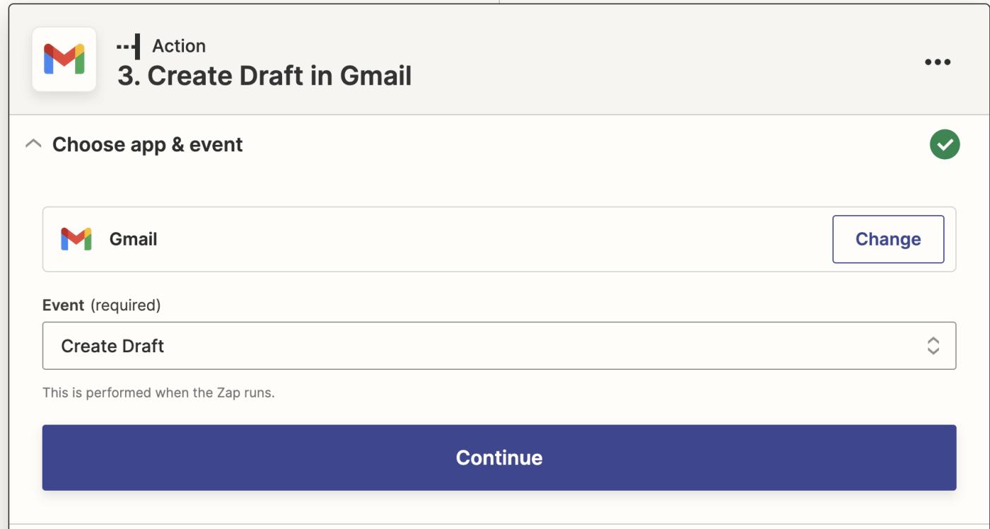The image size is (990, 529).
Task: Click the Zap runs help text
Action: (x=158, y=392)
